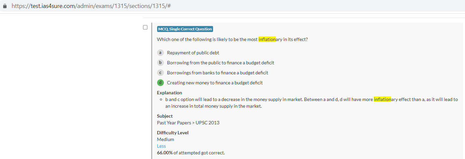Select the option 'c' circle
Viewport: 465px width, 159px height.
(160, 73)
